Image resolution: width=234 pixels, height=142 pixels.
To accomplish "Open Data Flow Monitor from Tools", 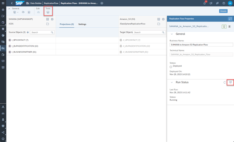I will point(48,12).
